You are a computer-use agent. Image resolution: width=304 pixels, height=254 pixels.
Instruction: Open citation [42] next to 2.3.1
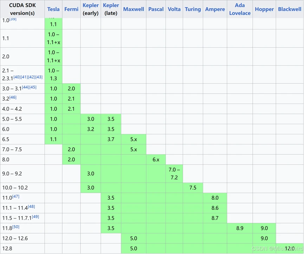[32, 77]
